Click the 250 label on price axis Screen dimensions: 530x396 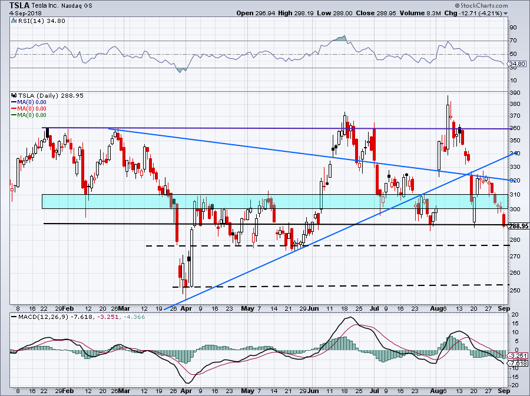coord(515,290)
